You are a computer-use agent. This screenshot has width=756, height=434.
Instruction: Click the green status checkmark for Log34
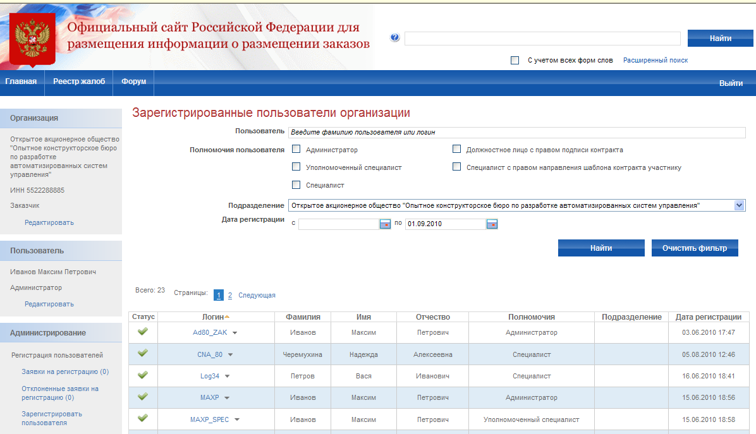click(x=143, y=375)
